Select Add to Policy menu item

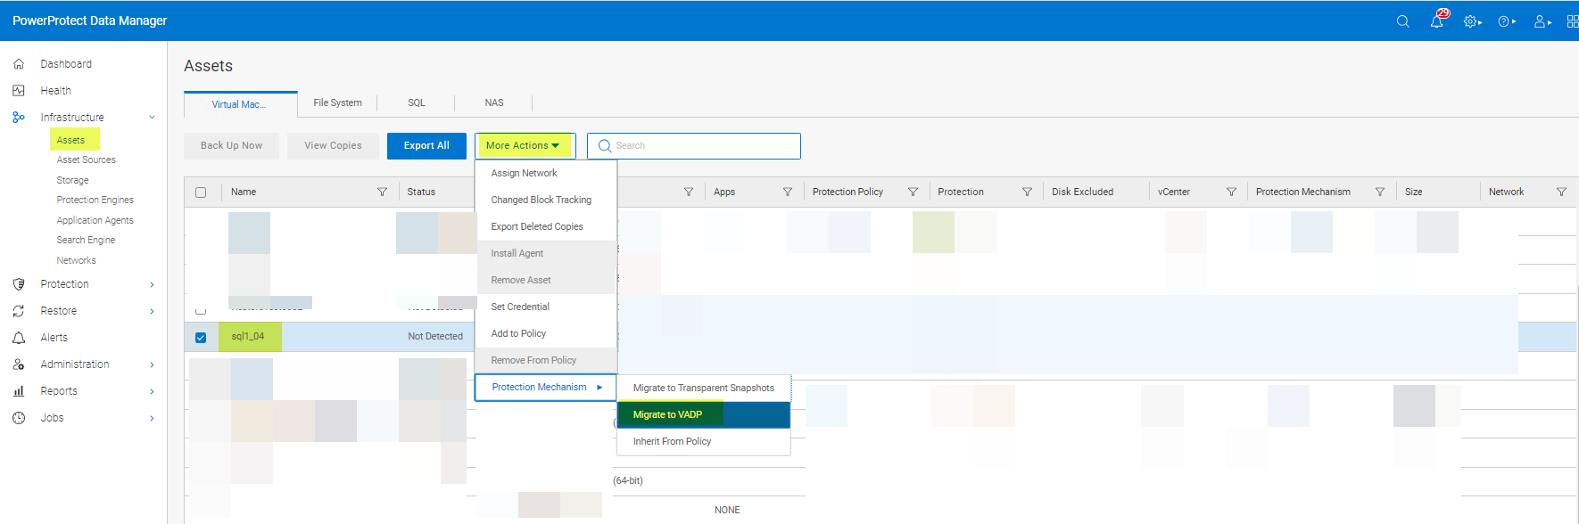[x=546, y=333]
